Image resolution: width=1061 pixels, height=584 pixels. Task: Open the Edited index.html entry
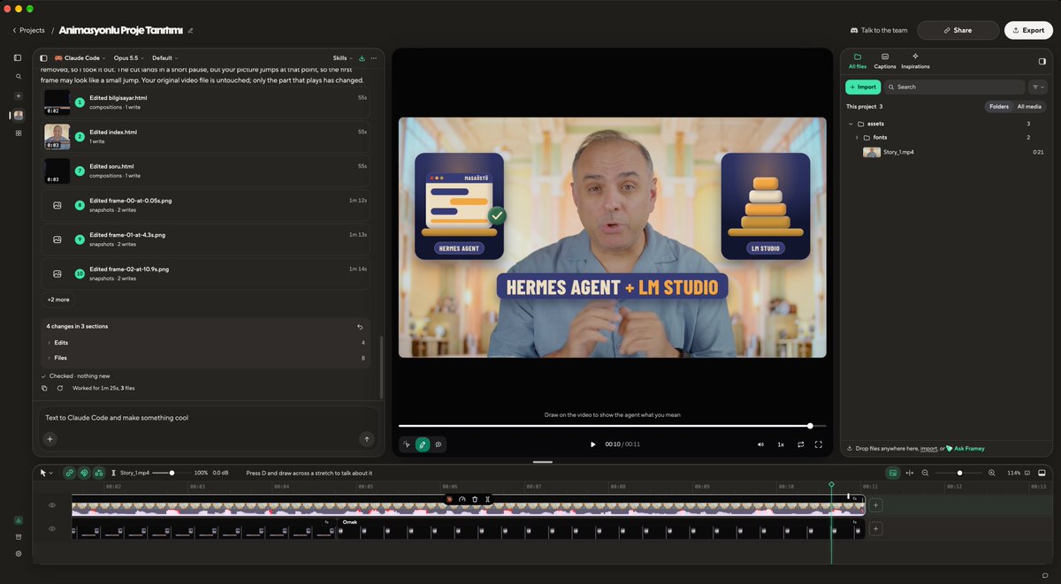205,136
